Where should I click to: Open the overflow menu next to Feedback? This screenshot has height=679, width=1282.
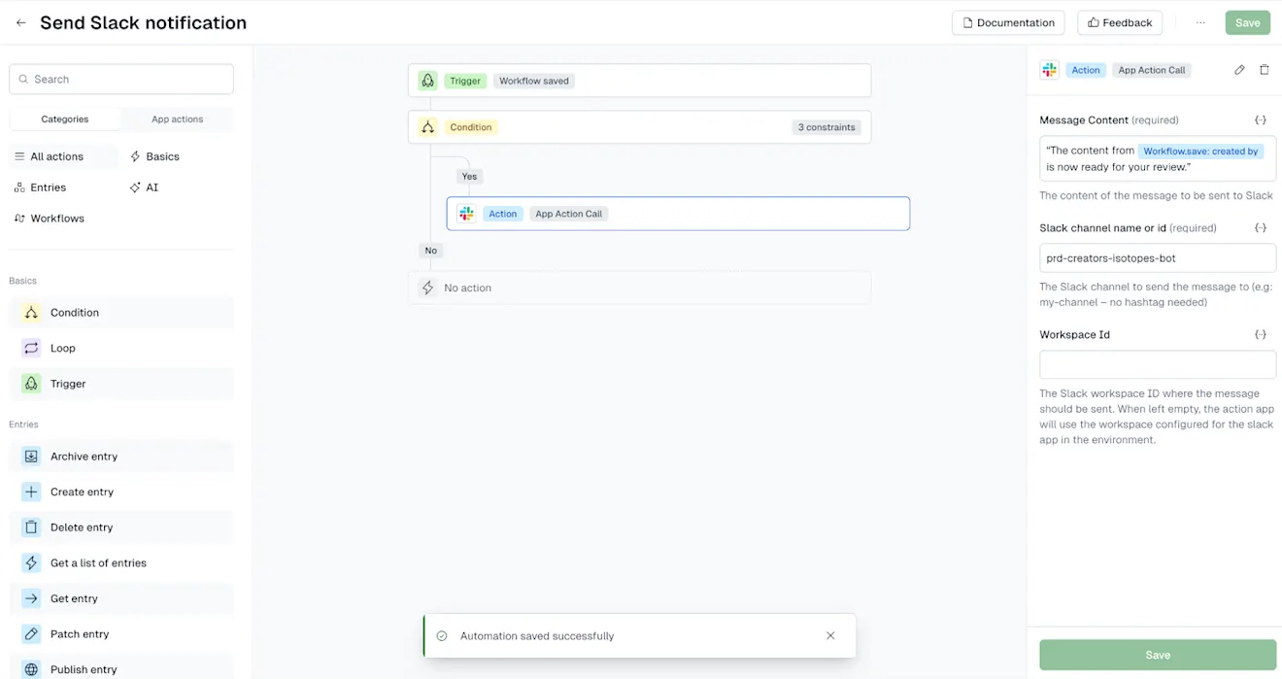[1200, 21]
